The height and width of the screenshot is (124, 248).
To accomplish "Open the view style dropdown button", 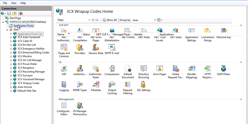I will 159,20.
